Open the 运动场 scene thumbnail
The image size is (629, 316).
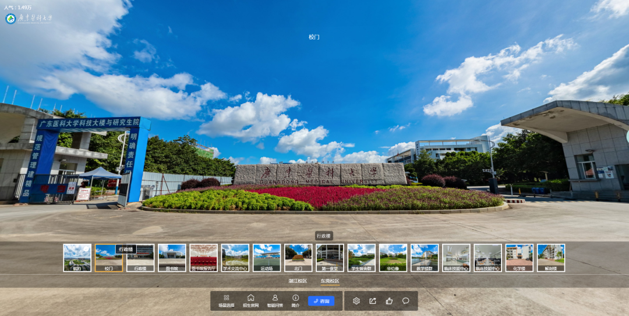(267, 258)
